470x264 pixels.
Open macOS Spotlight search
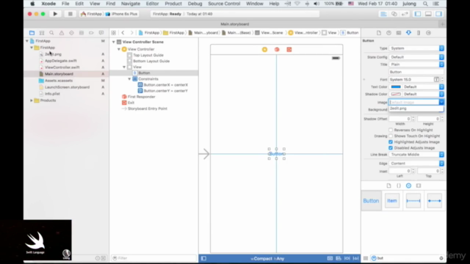425,4
